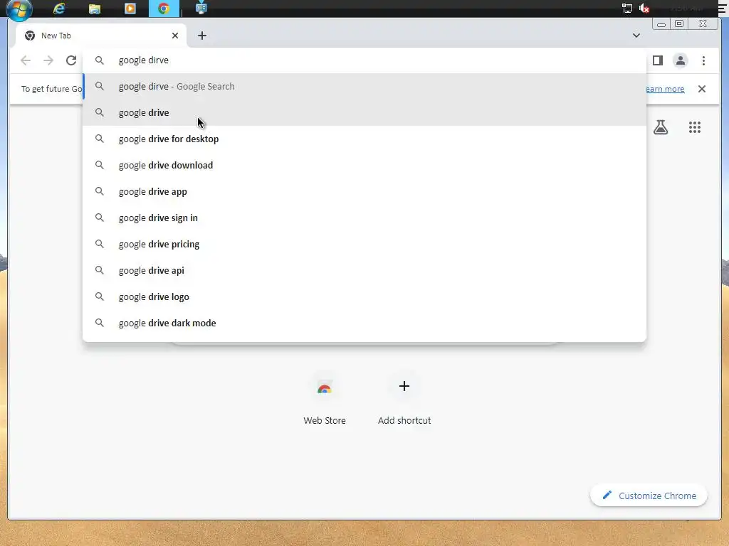Open the remote desktop app in the taskbar
Viewport: 729px width, 546px height.
201,9
